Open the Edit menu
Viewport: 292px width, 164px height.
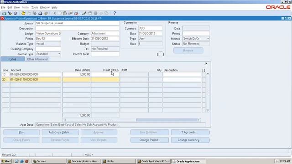[x=10, y=7]
